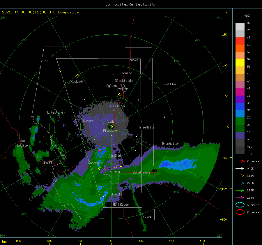Click the 39 dBZ magenta color swatch
262x245 pixels.
240,92
